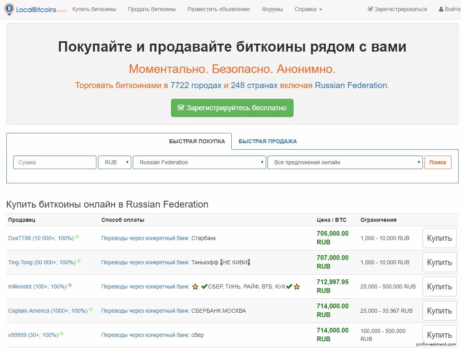Click the Войти login link

coord(449,9)
